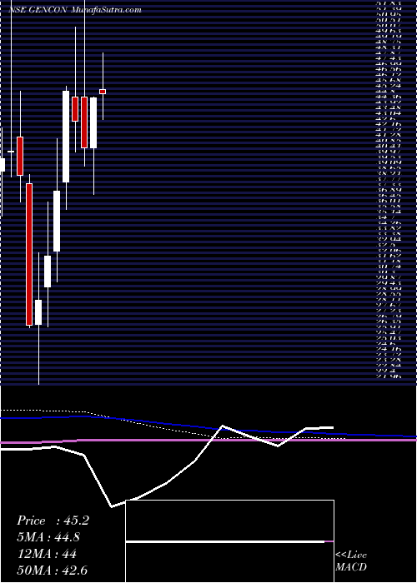Click the tallest white candlestick body
Image resolution: width=417 pixels, height=583 pixels.
[66, 137]
